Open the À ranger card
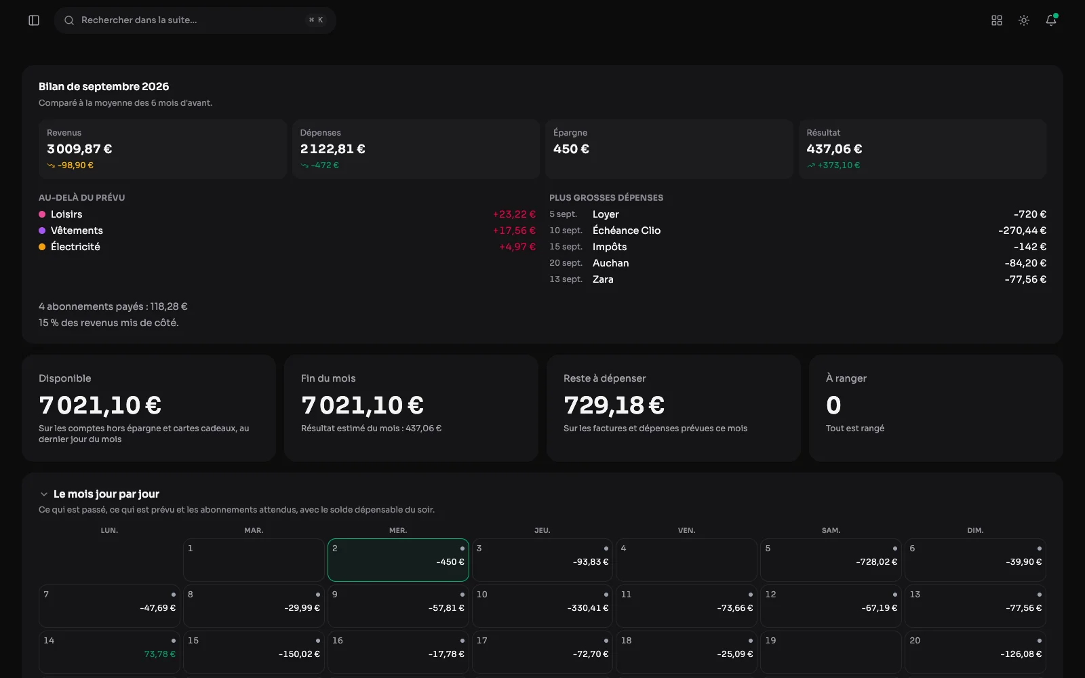Screen dimensions: 1085x678 [x=936, y=408]
